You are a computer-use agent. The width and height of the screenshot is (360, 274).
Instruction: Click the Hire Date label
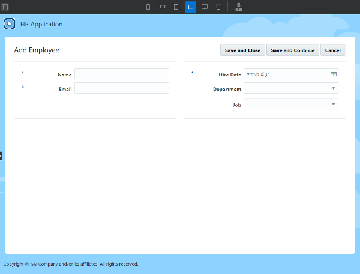pyautogui.click(x=230, y=75)
